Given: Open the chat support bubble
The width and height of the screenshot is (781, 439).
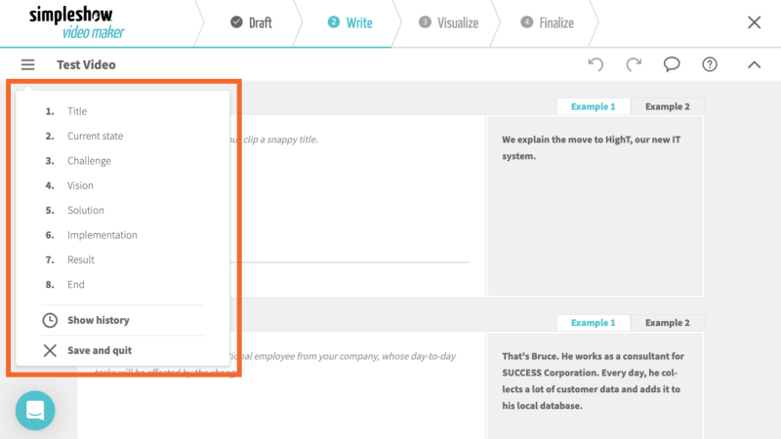Looking at the screenshot, I should [x=35, y=411].
